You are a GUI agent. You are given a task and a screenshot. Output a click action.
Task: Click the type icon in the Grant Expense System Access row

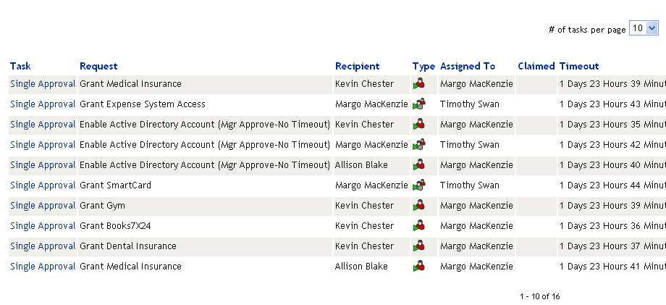(x=418, y=104)
